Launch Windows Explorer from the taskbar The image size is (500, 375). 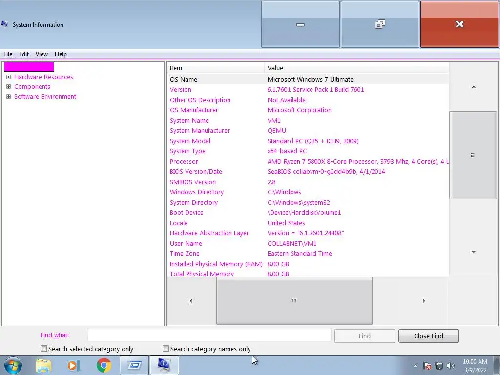[43, 365]
